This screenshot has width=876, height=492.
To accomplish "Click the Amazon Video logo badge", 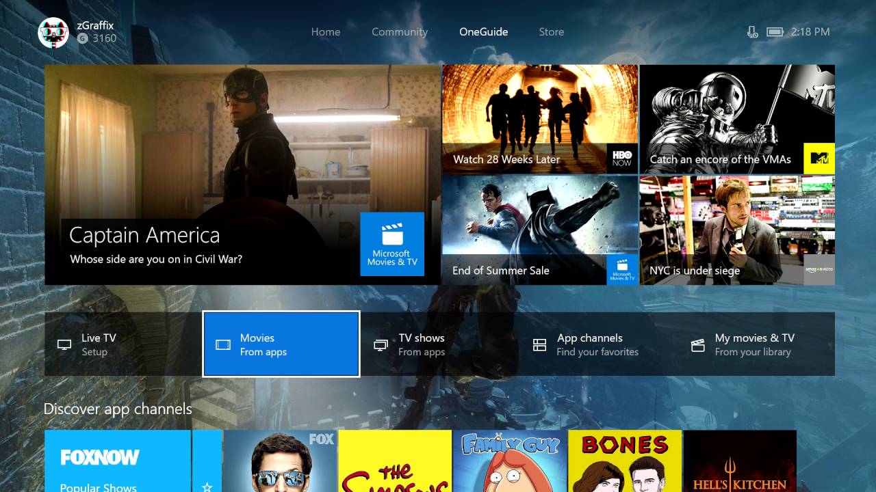I will pyautogui.click(x=819, y=269).
